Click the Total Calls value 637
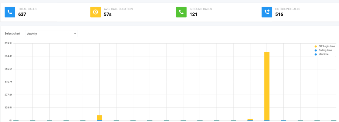 click(22, 15)
